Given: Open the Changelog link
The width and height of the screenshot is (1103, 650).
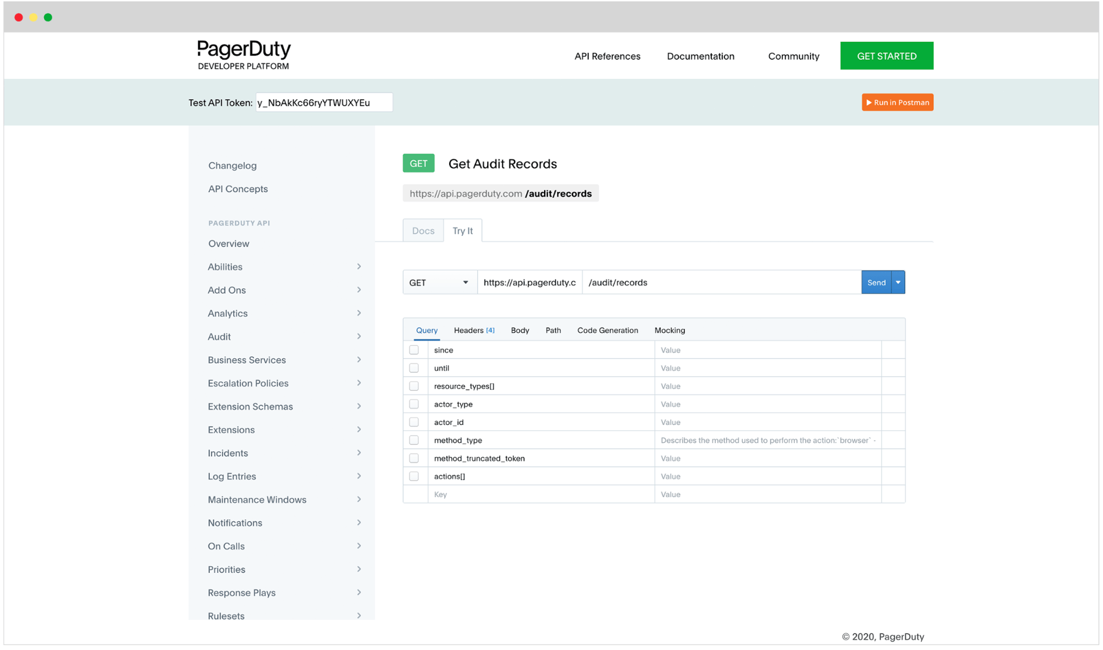Looking at the screenshot, I should coord(232,166).
